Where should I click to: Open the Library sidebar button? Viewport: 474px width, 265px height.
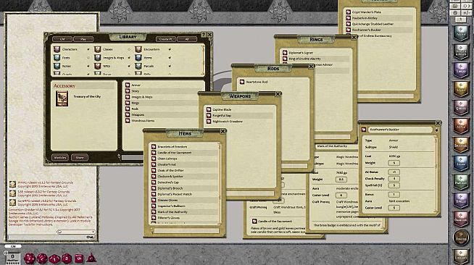[461, 256]
